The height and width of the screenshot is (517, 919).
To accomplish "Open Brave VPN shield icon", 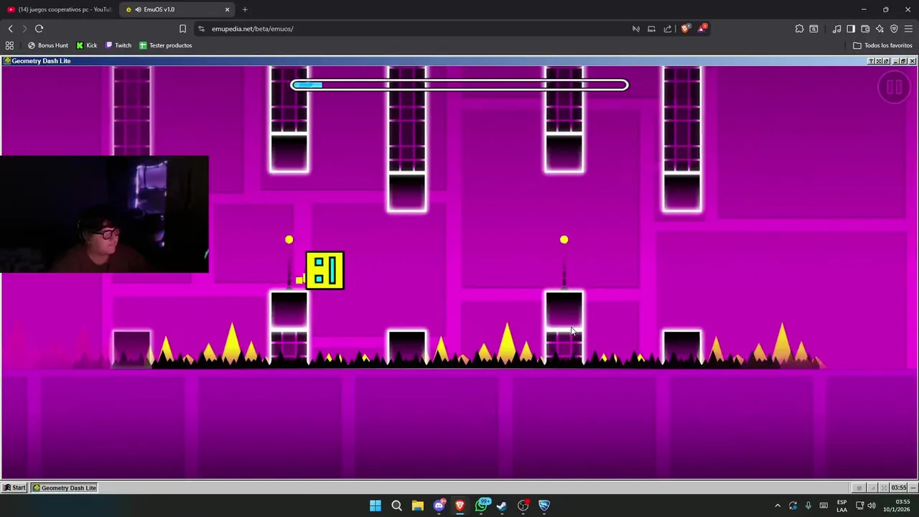I will [894, 29].
